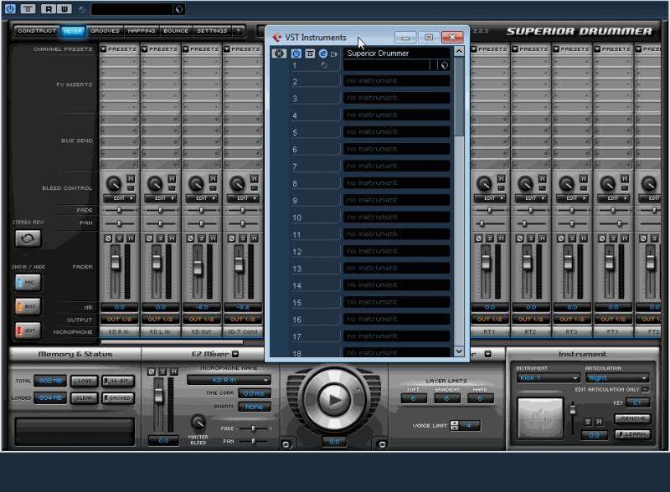Viewport: 670px width, 492px height.
Task: Click the LOAD button in Memory & Status
Action: [85, 381]
